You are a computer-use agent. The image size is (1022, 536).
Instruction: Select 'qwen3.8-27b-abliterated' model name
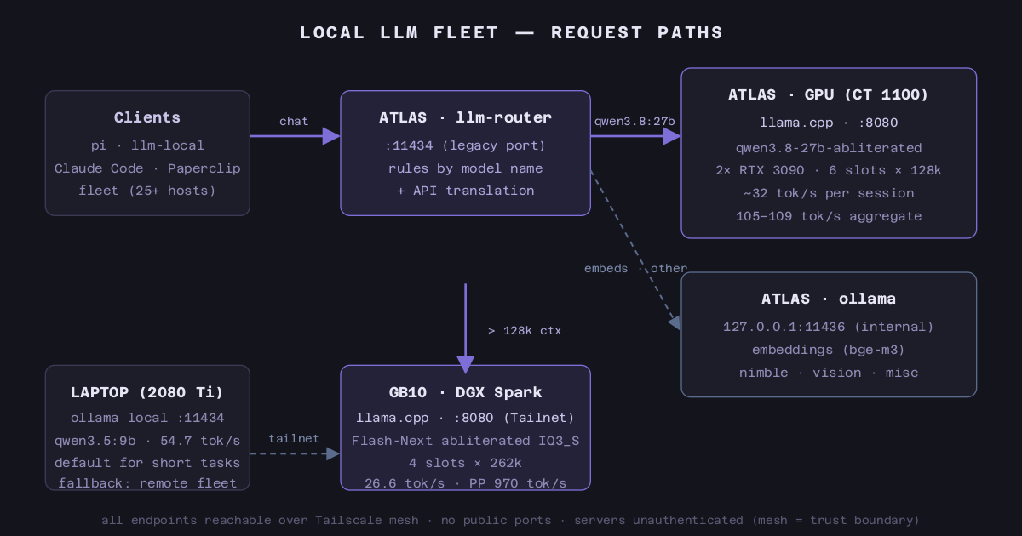tap(829, 148)
